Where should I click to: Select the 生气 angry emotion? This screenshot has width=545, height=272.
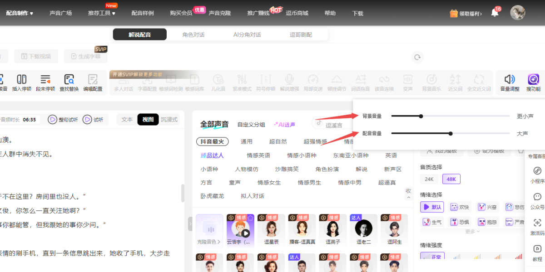(432, 222)
